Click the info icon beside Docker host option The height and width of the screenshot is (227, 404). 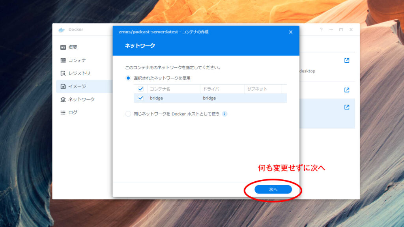(x=224, y=114)
